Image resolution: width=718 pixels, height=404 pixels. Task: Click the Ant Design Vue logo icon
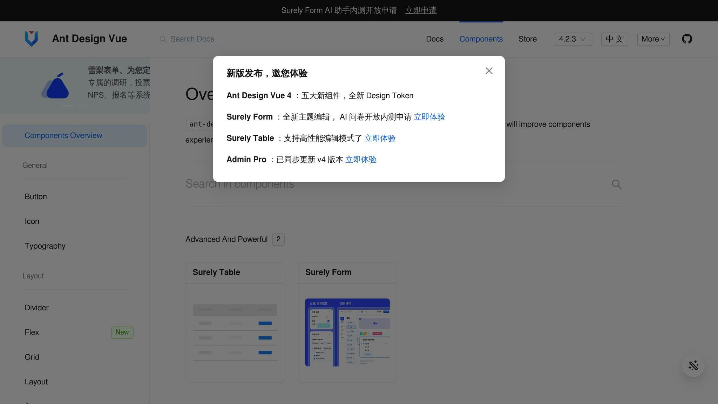coord(31,39)
